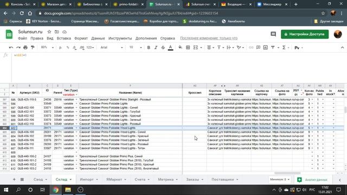Open the vertical align dropdown

click(220, 48)
